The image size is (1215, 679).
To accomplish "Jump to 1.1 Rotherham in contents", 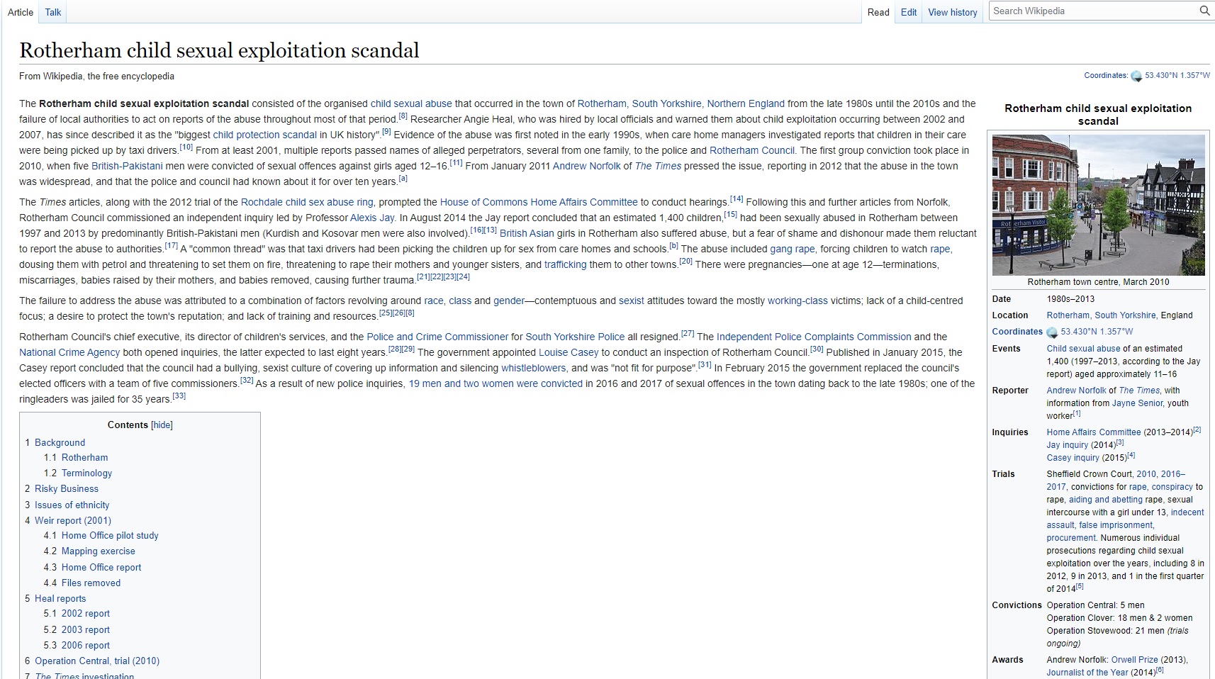I will coord(84,457).
